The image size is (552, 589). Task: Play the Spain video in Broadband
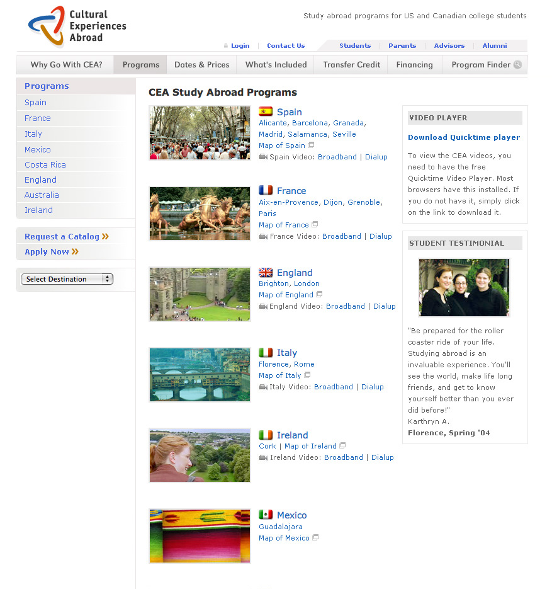tap(337, 157)
